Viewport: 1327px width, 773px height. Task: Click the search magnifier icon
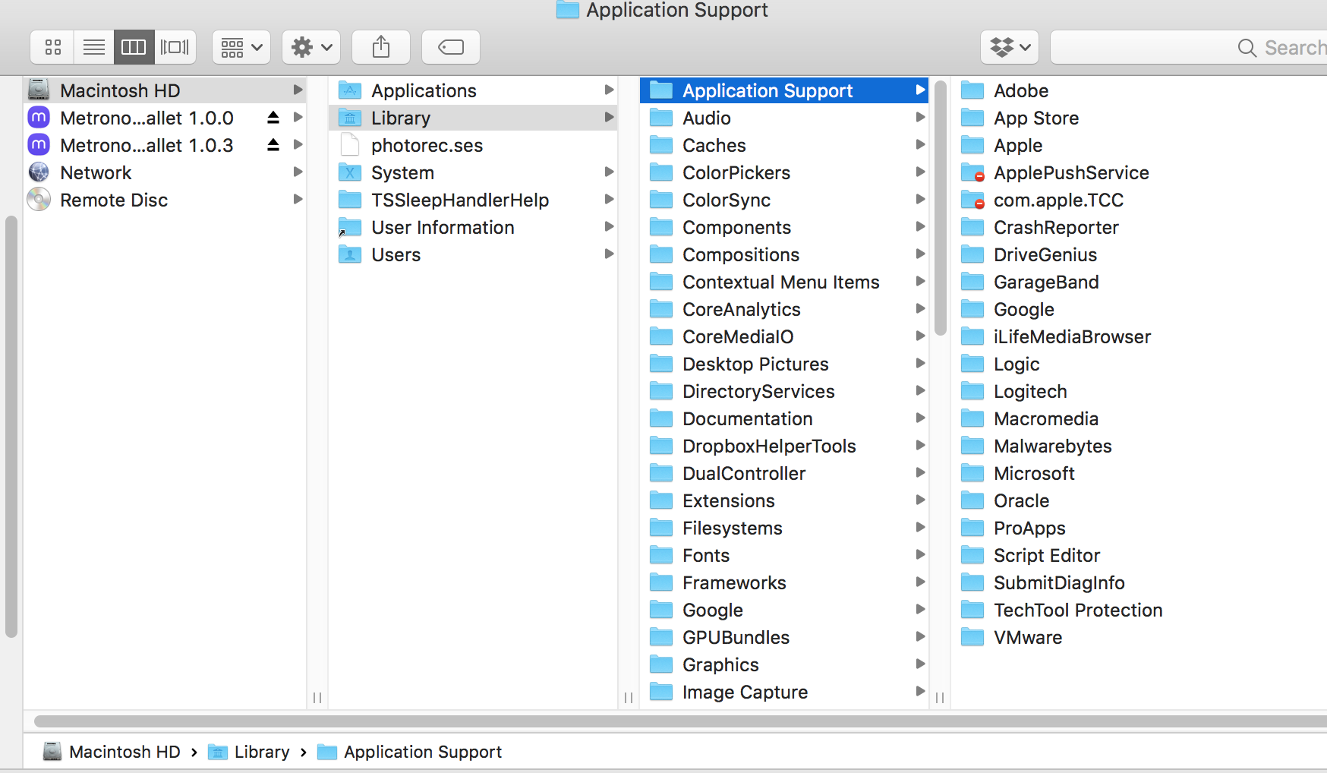click(1247, 47)
